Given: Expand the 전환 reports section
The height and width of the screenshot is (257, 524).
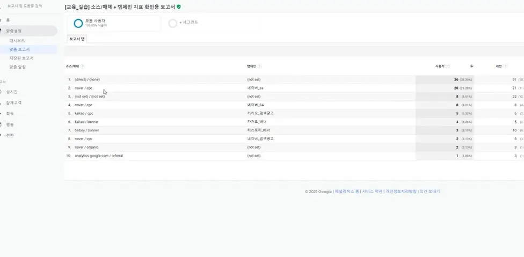Looking at the screenshot, I should [10, 136].
